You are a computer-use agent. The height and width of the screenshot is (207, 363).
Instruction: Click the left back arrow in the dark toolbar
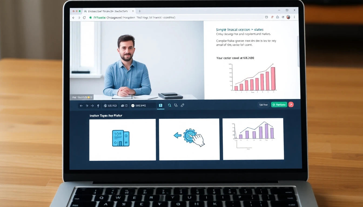point(81,106)
